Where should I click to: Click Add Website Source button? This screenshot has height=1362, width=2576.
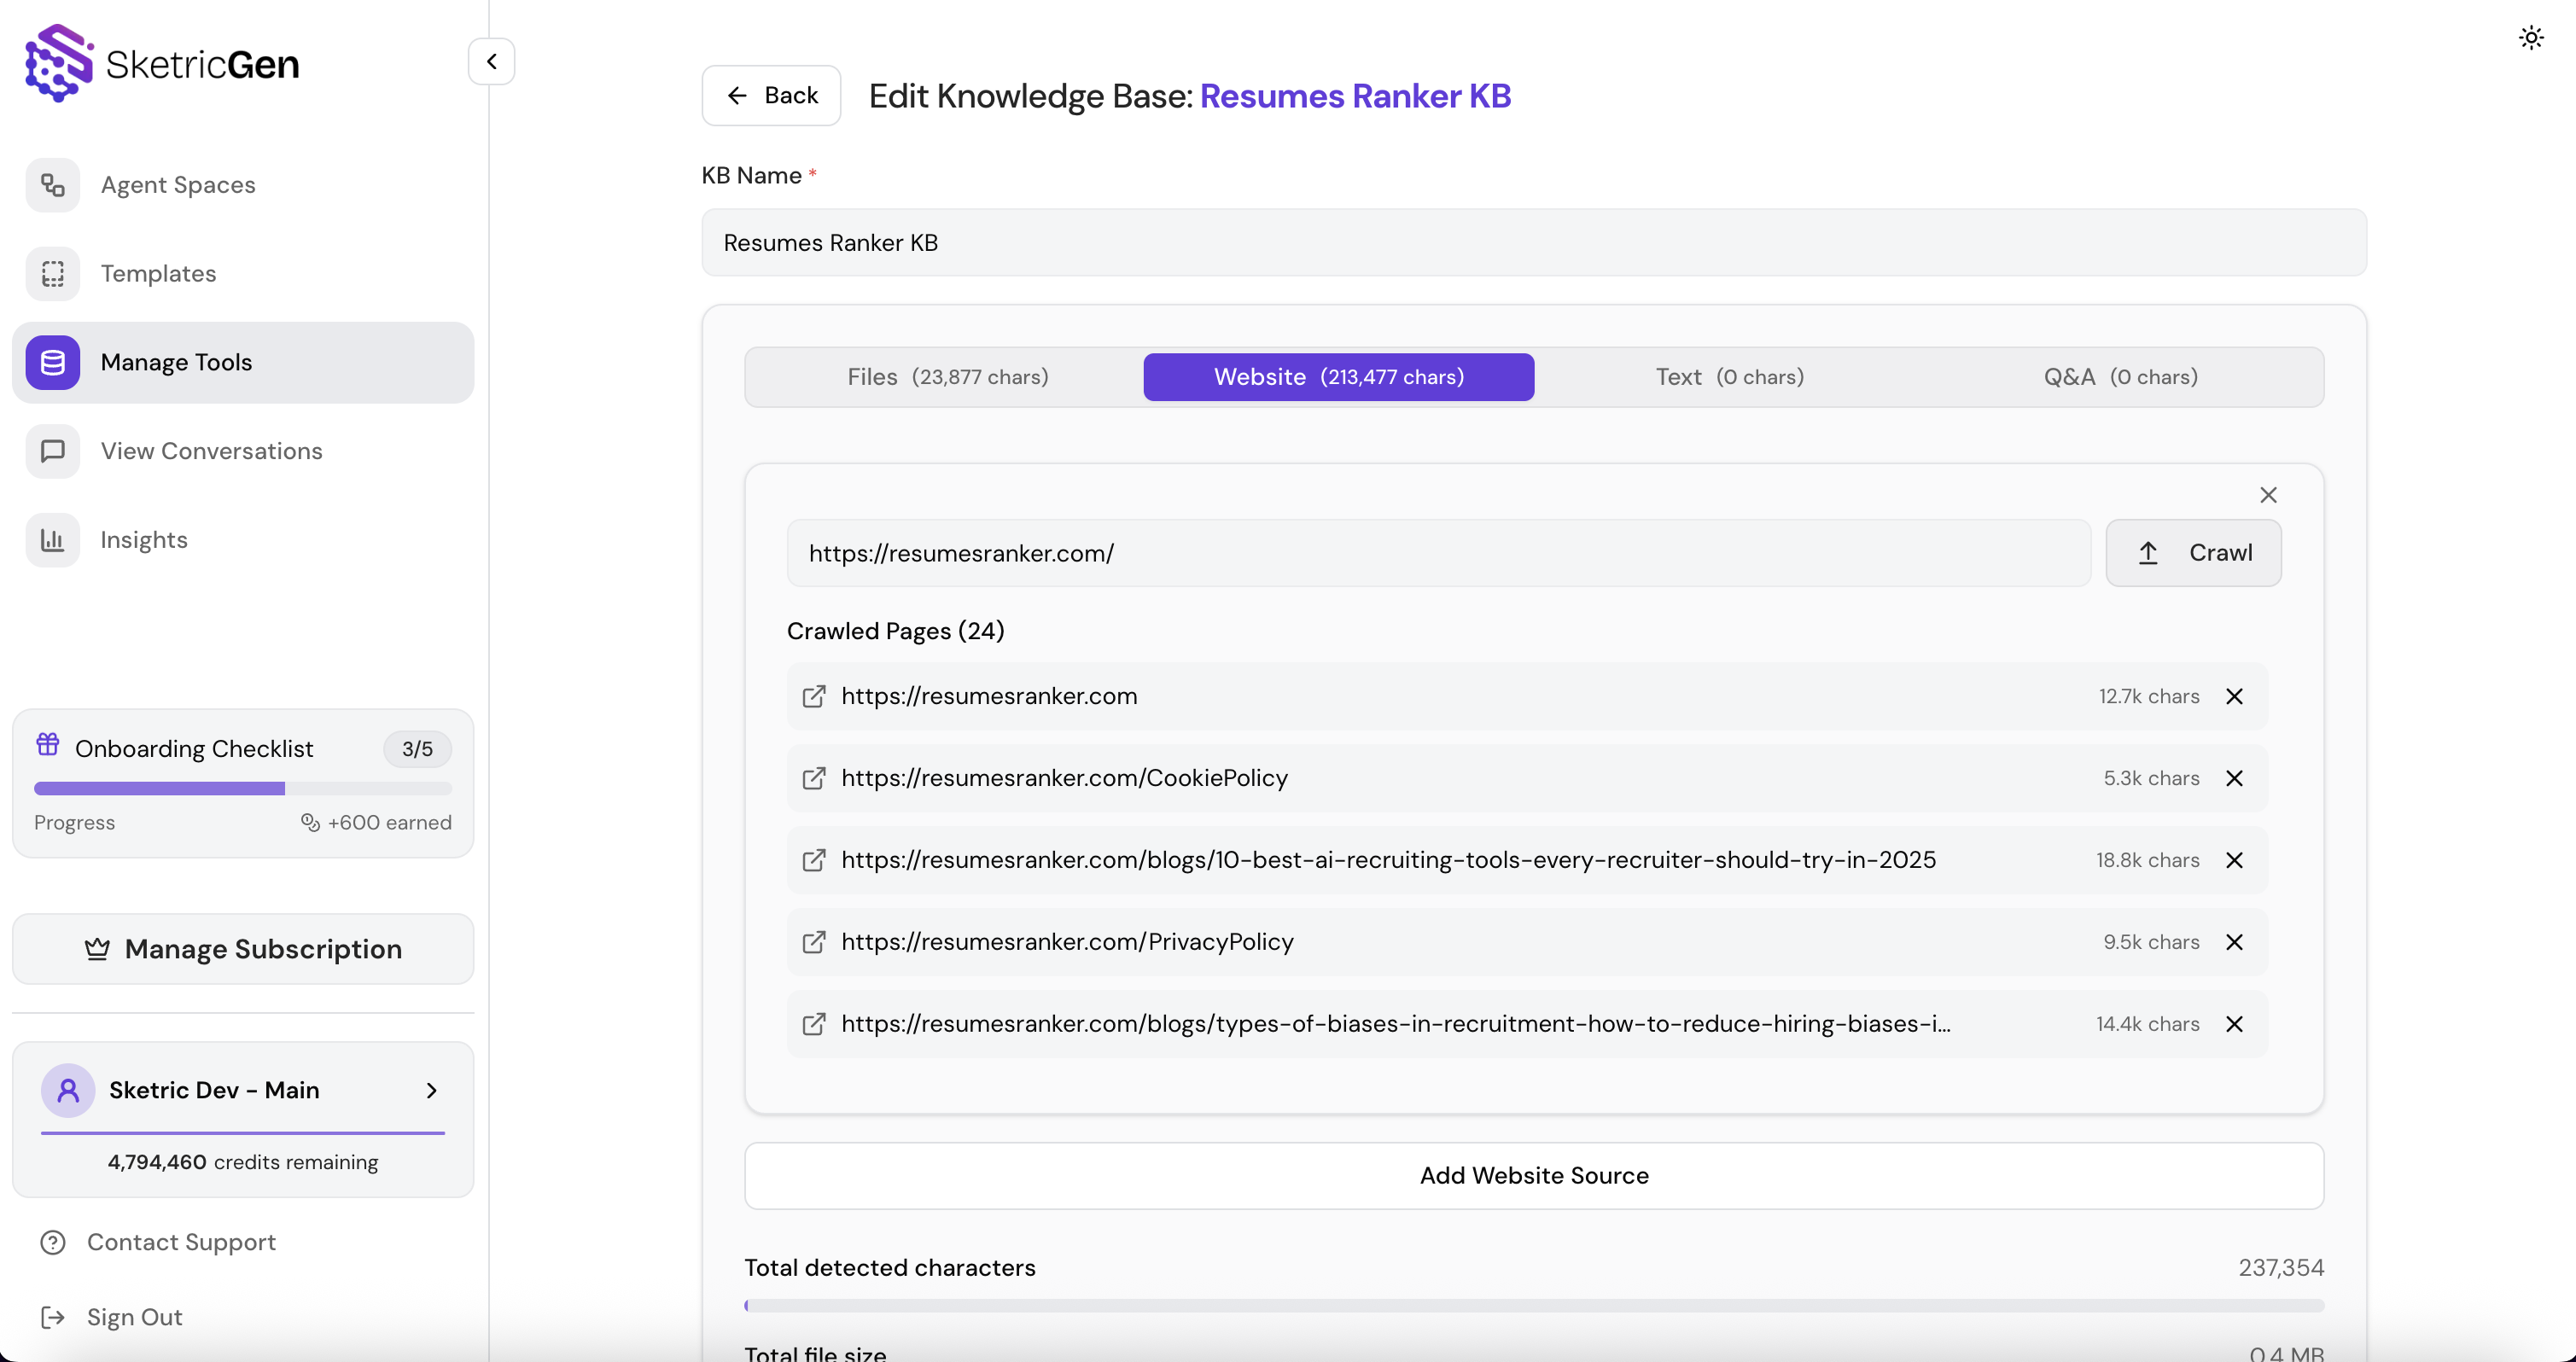[1533, 1176]
